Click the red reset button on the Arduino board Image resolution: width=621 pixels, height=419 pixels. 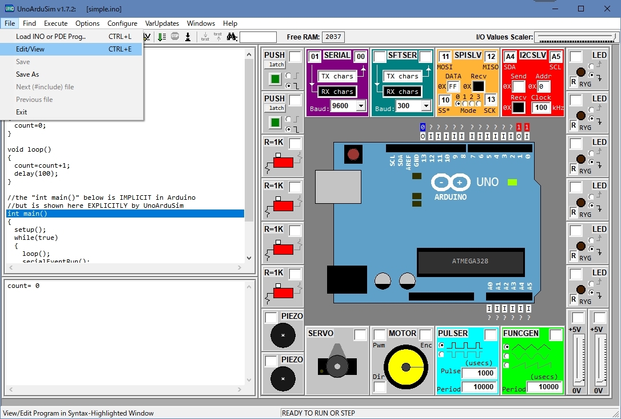(x=353, y=154)
